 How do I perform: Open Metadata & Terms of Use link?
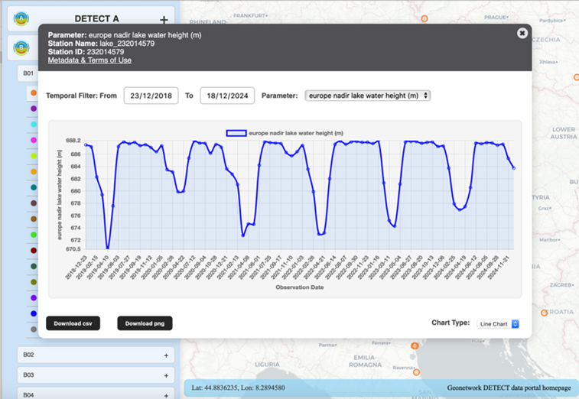pos(89,60)
